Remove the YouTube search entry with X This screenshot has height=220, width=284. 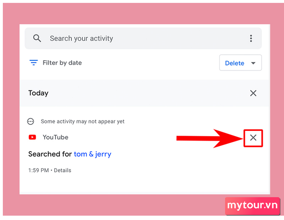coord(253,138)
